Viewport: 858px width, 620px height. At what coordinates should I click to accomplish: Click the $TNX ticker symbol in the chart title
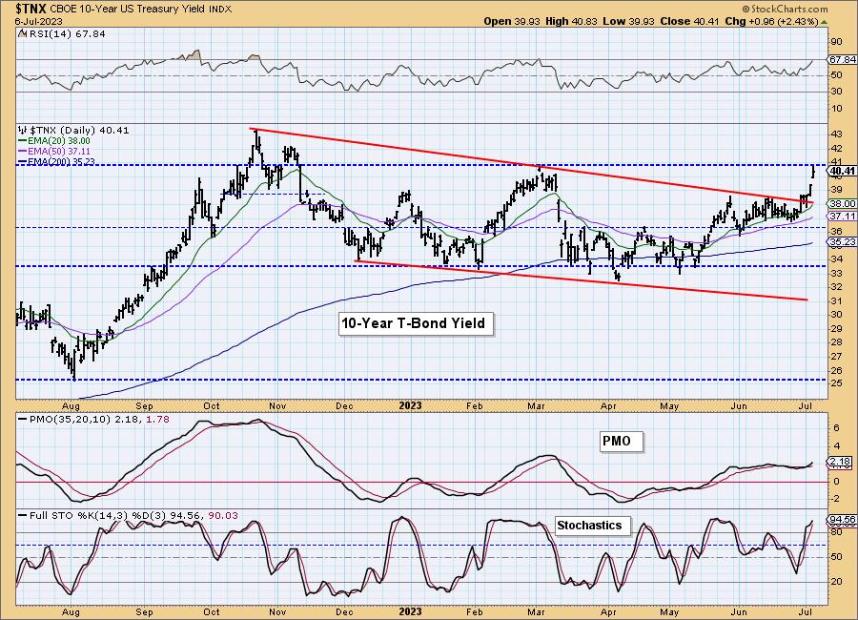click(31, 9)
